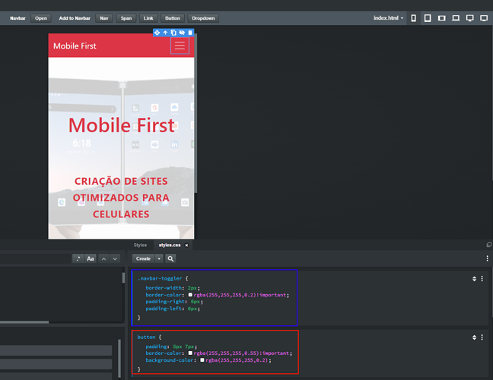
Task: Click the Mobile First brand in preview navbar
Action: tap(75, 46)
